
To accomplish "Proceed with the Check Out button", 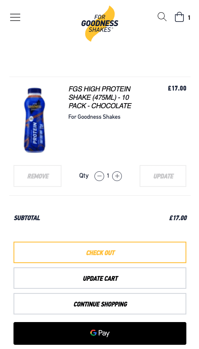I will tap(100, 253).
